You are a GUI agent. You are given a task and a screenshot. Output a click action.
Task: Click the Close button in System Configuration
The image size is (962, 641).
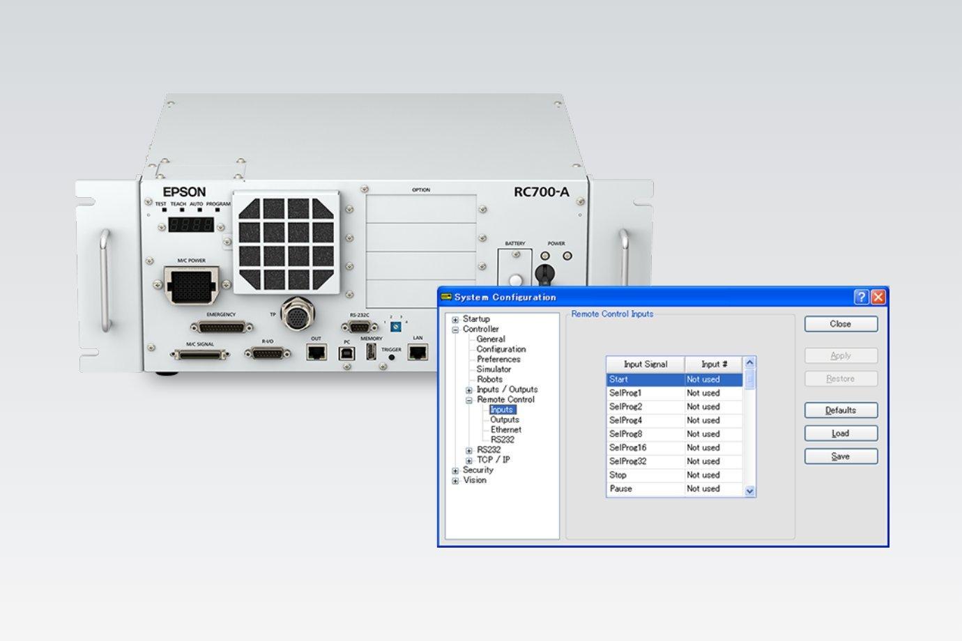tap(841, 324)
